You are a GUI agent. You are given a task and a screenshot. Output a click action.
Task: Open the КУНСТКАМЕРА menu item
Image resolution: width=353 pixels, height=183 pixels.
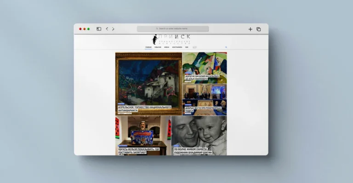tap(177, 47)
